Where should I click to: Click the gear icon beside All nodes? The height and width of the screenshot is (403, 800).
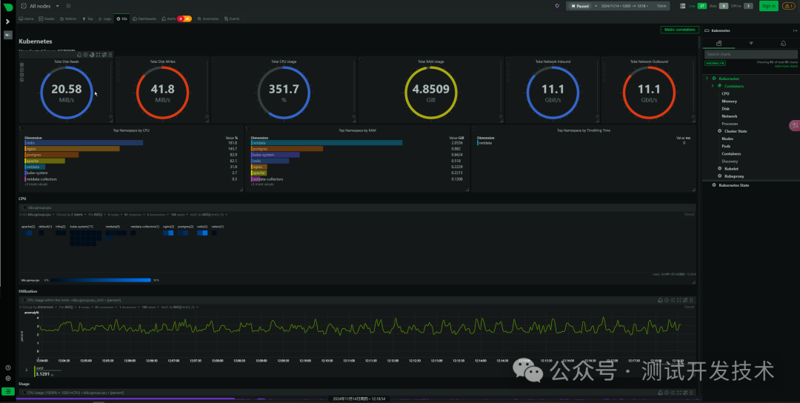[x=68, y=6]
